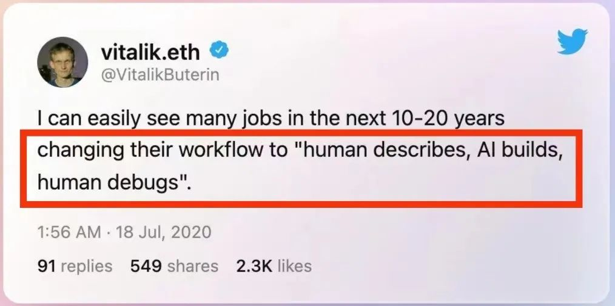This screenshot has height=306, width=615.
Task: Click the blue Twitter bird logo
Action: pos(573,42)
